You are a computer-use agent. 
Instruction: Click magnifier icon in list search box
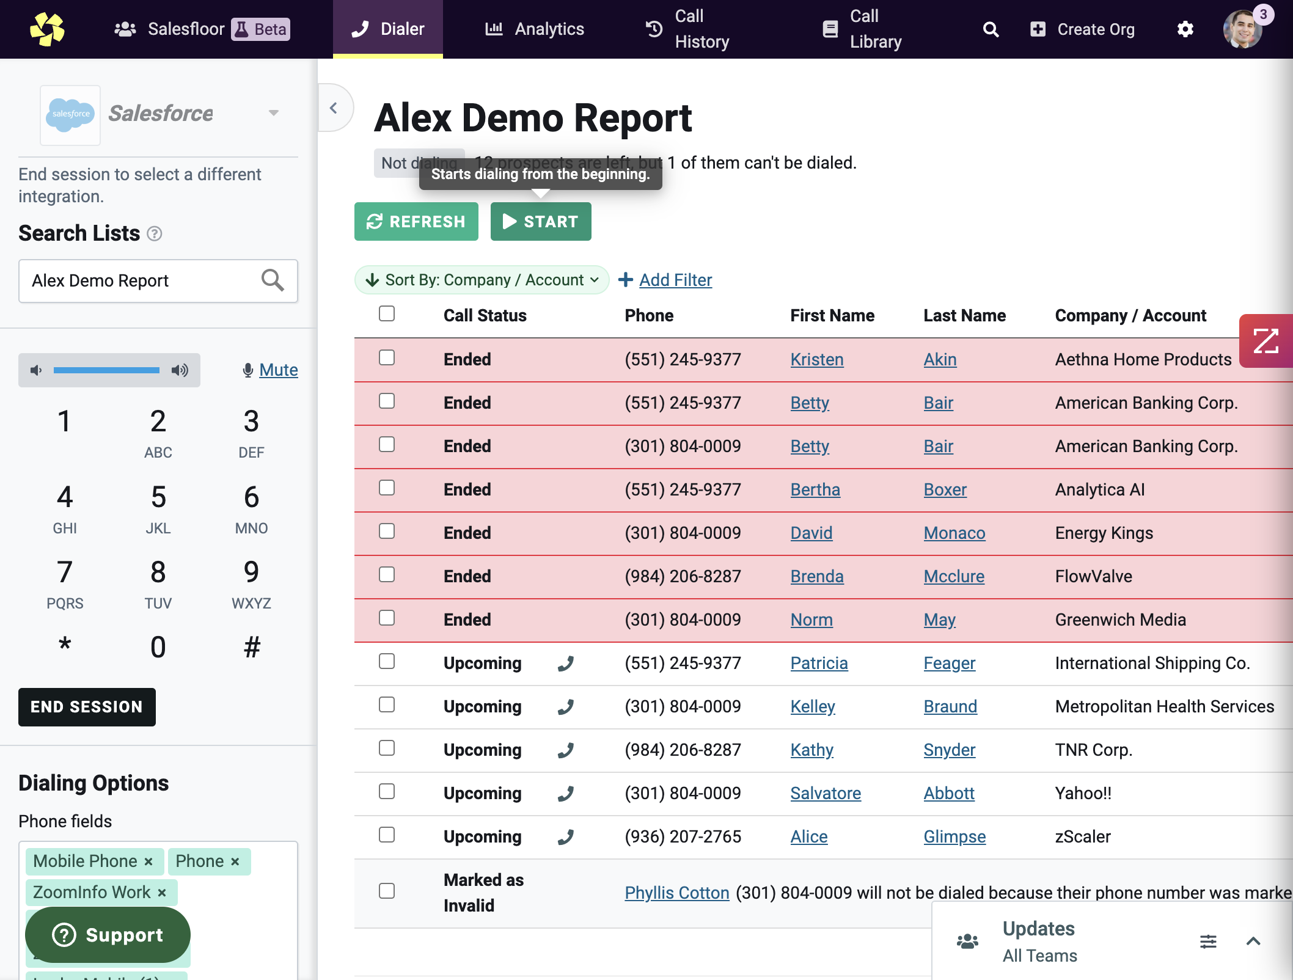(x=273, y=280)
